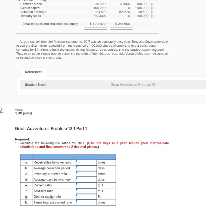Click the Treasury stock row label
Viewport: 206px width, 211px height.
30,16
